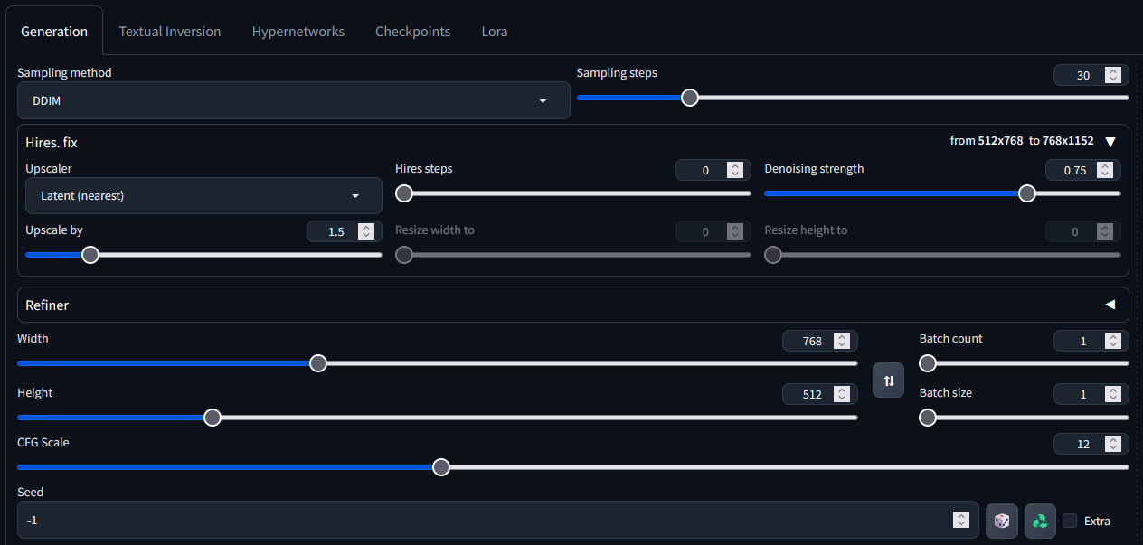Enable the Extra seed checkbox
The image size is (1143, 545).
1071,521
